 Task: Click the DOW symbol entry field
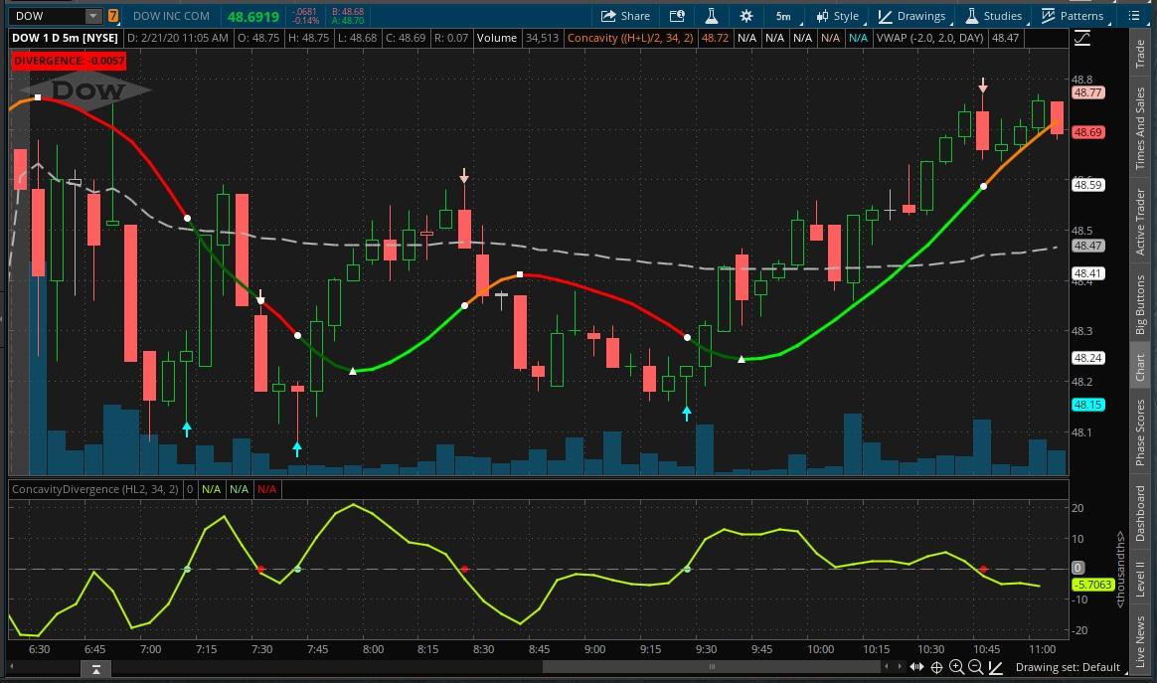(x=48, y=16)
